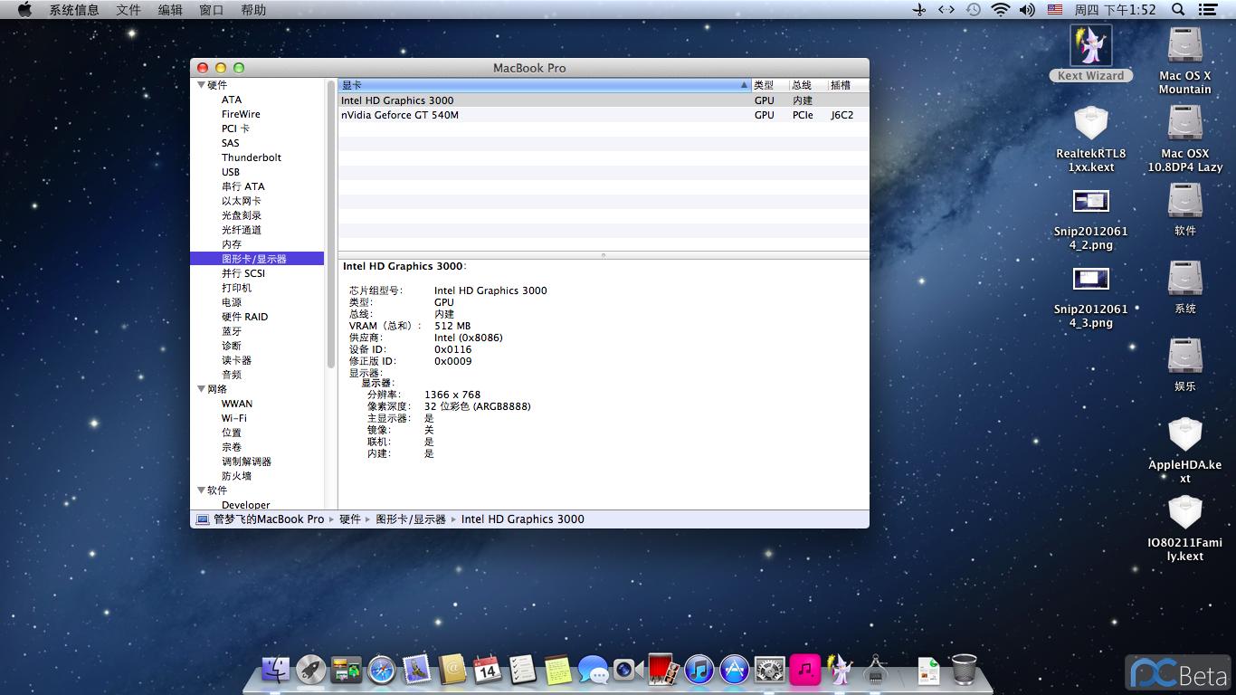
Task: Select AppleHDA.kext desktop file
Action: tap(1185, 433)
